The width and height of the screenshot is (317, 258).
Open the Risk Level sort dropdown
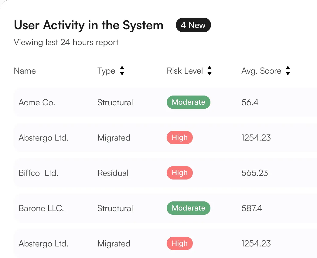click(x=210, y=71)
